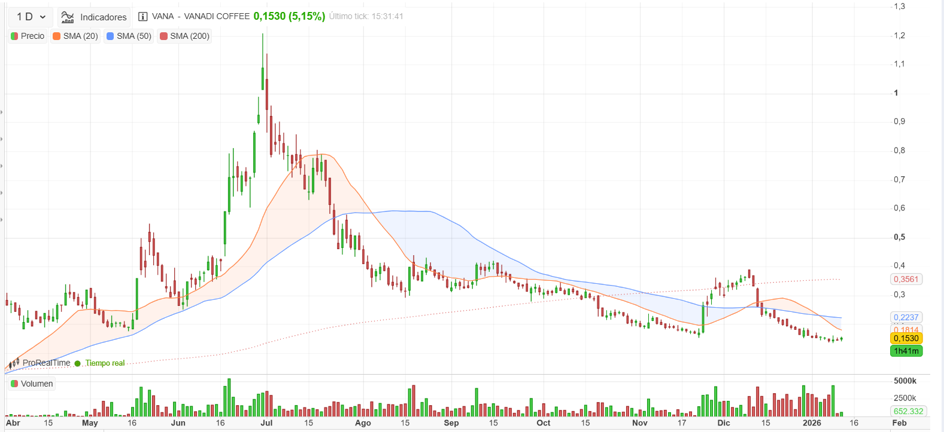This screenshot has height=432, width=944.
Task: Open the Indicadores chart icon
Action: coord(68,17)
